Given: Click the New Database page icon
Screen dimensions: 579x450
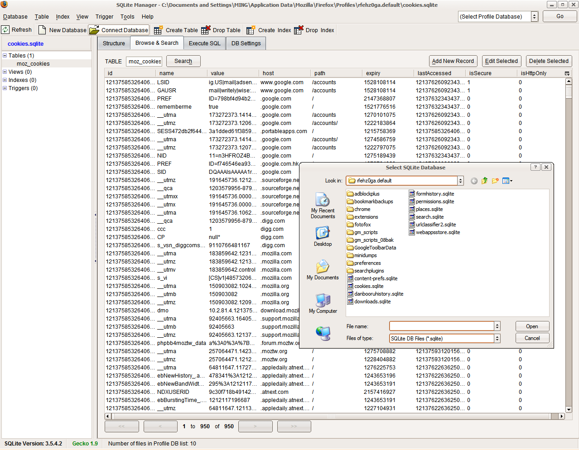Looking at the screenshot, I should tap(42, 30).
